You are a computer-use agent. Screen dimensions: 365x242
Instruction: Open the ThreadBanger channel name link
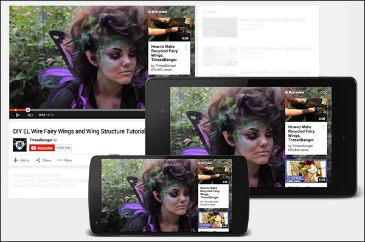tap(41, 140)
